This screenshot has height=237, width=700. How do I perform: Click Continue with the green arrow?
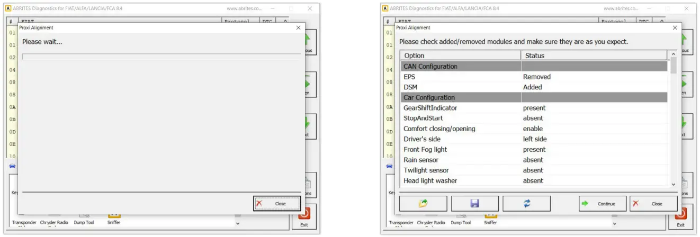(603, 204)
